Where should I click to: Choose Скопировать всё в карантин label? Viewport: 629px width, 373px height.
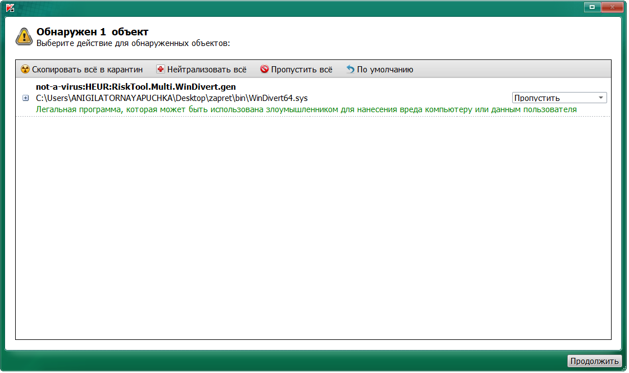coord(87,70)
